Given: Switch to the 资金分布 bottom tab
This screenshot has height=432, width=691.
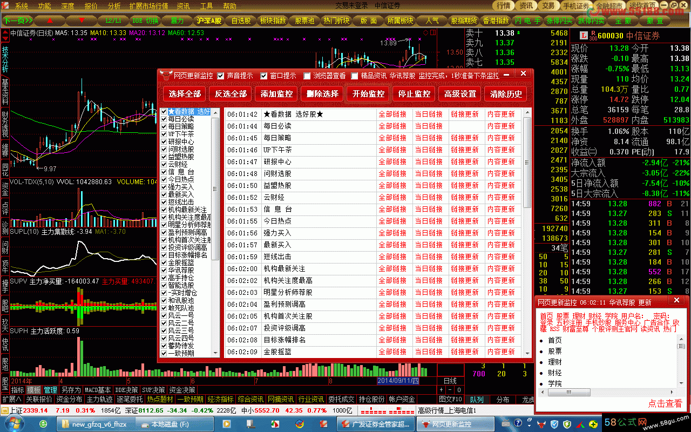Looking at the screenshot, I should tap(69, 399).
